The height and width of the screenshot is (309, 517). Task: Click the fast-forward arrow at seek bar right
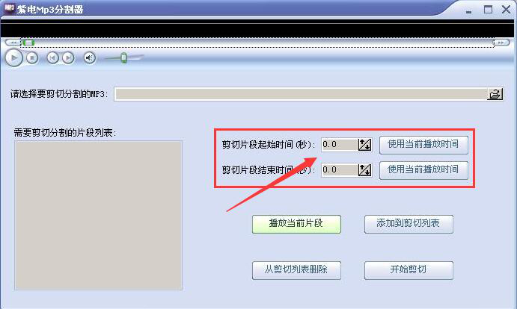501,43
